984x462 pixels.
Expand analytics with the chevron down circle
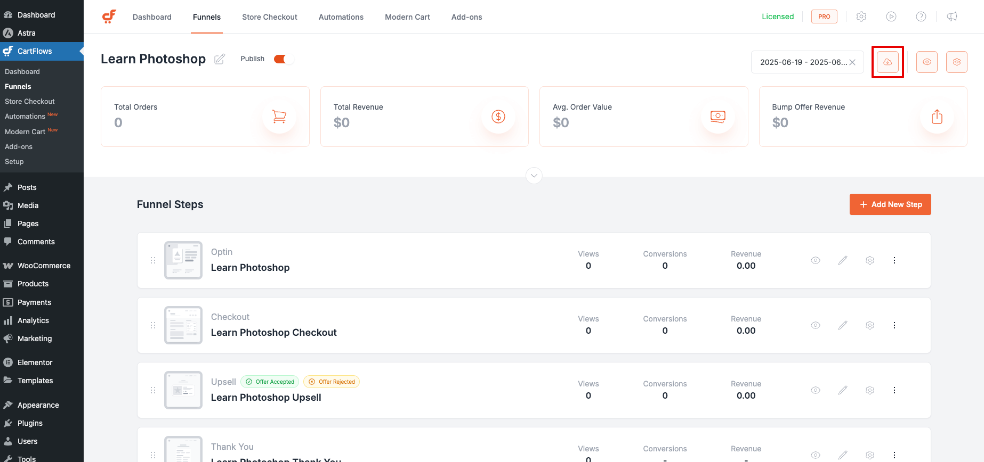534,176
